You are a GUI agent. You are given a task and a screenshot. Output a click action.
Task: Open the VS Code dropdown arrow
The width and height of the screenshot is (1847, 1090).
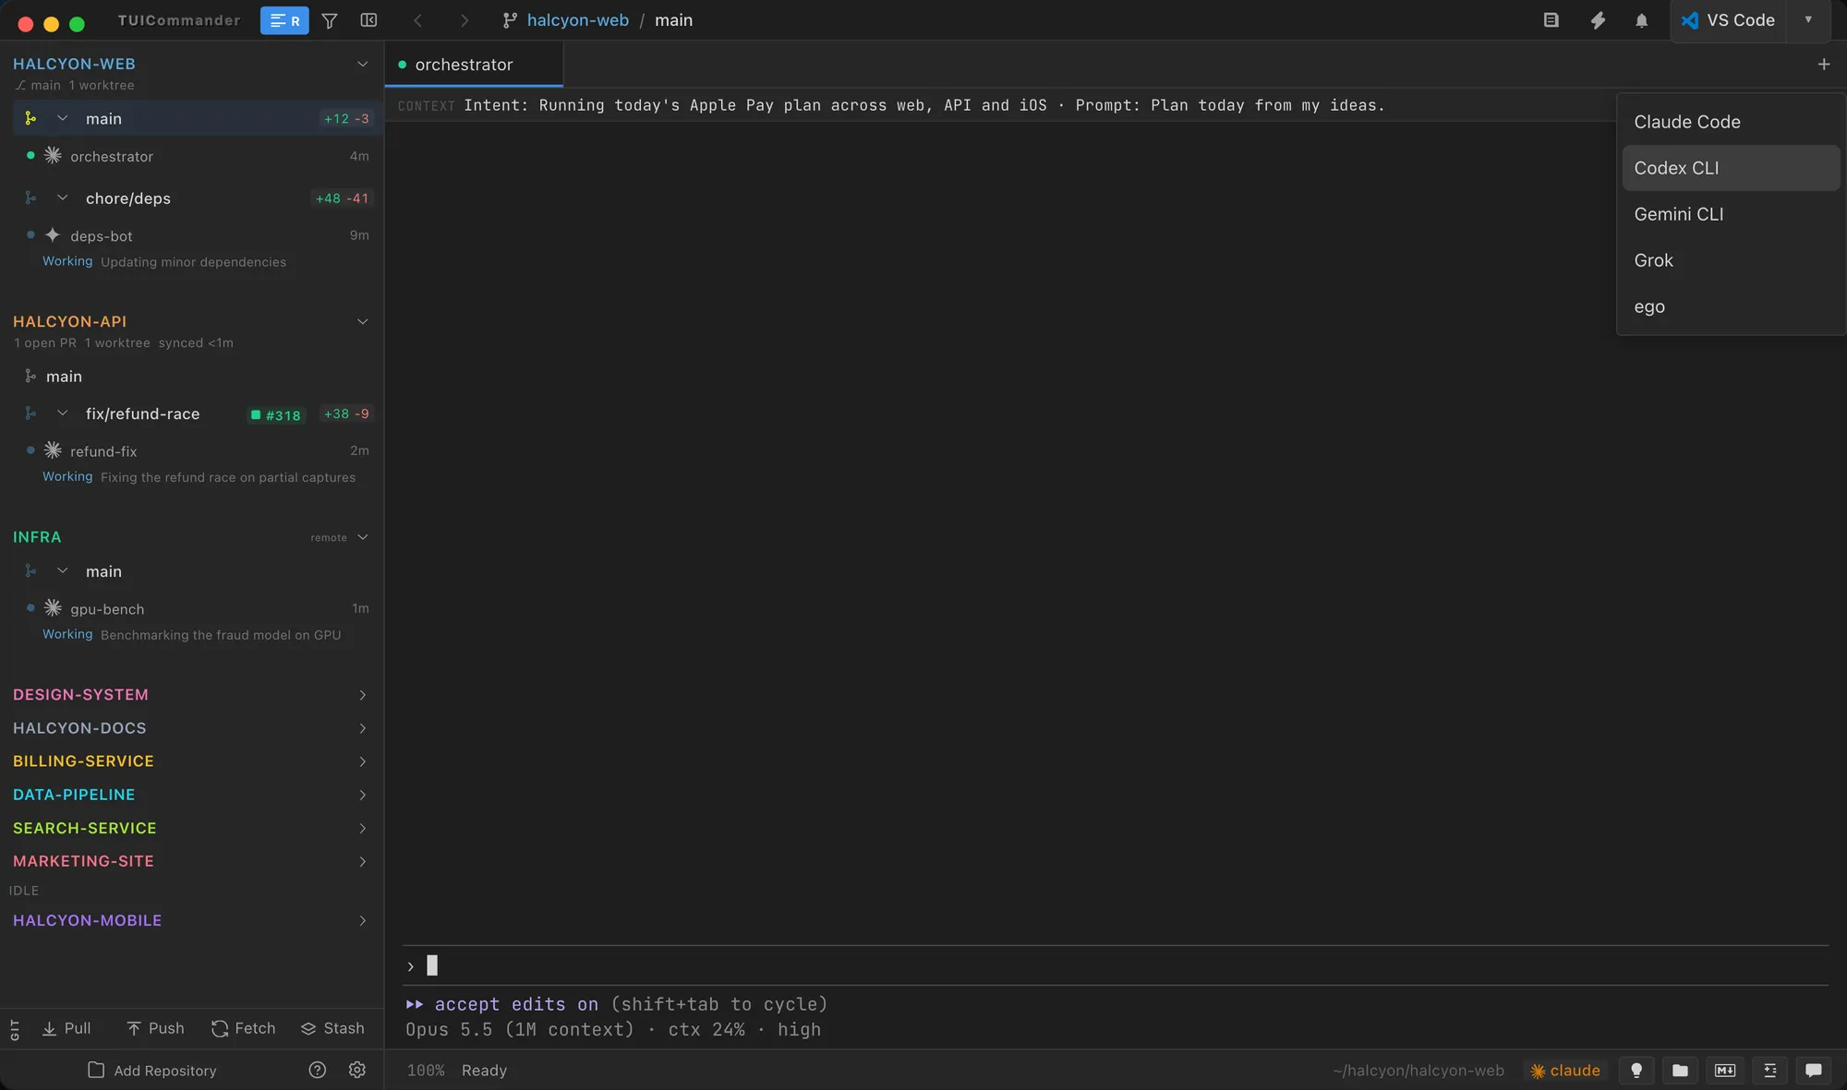[1808, 20]
